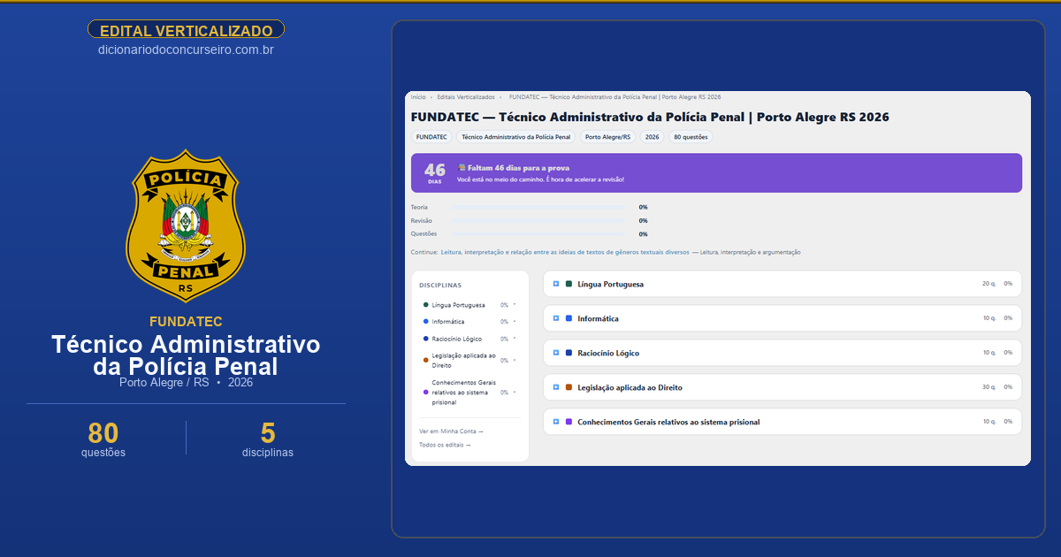The height and width of the screenshot is (557, 1061).
Task: Click the orange Legislação card color square
Action: (x=569, y=387)
